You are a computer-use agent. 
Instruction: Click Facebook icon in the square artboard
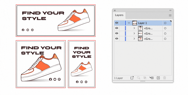pyautogui.click(x=50, y=79)
